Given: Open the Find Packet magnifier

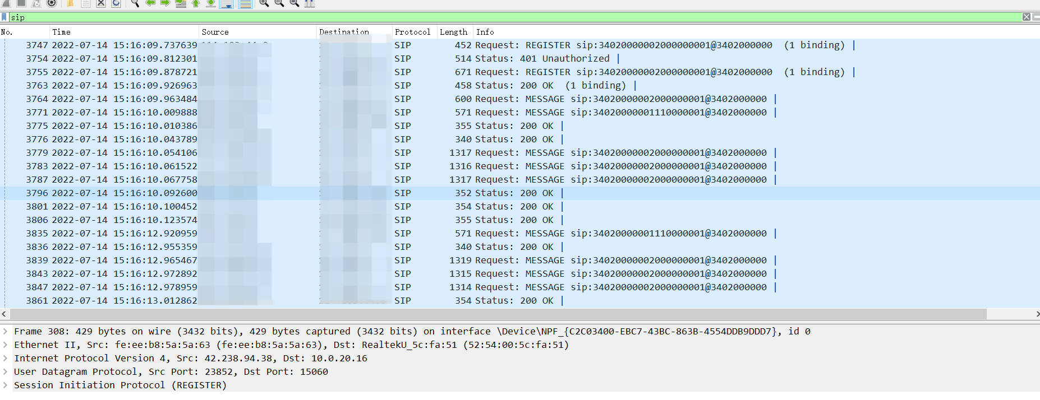Looking at the screenshot, I should [135, 3].
